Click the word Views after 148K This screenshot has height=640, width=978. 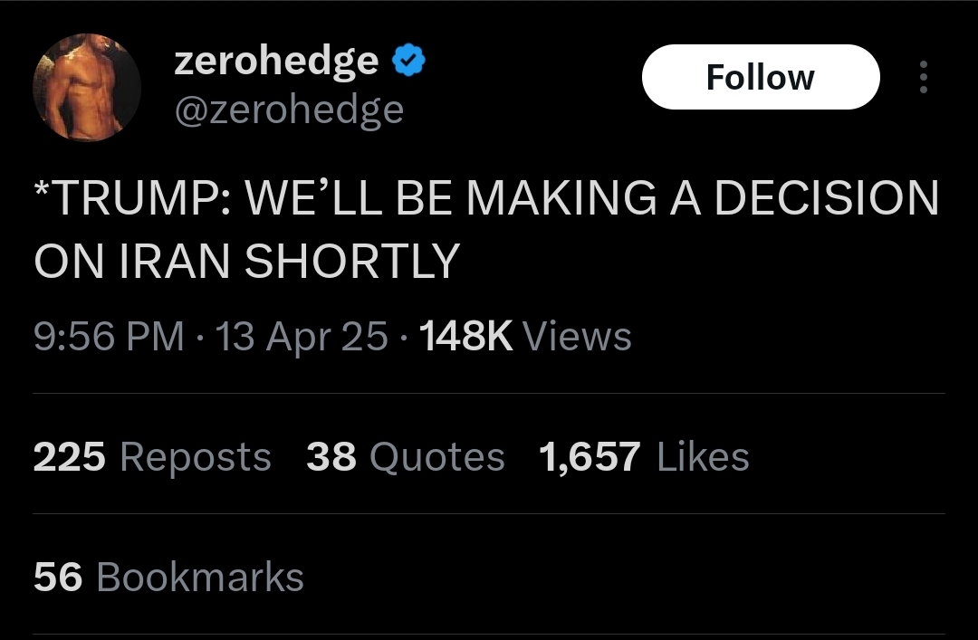tap(578, 338)
